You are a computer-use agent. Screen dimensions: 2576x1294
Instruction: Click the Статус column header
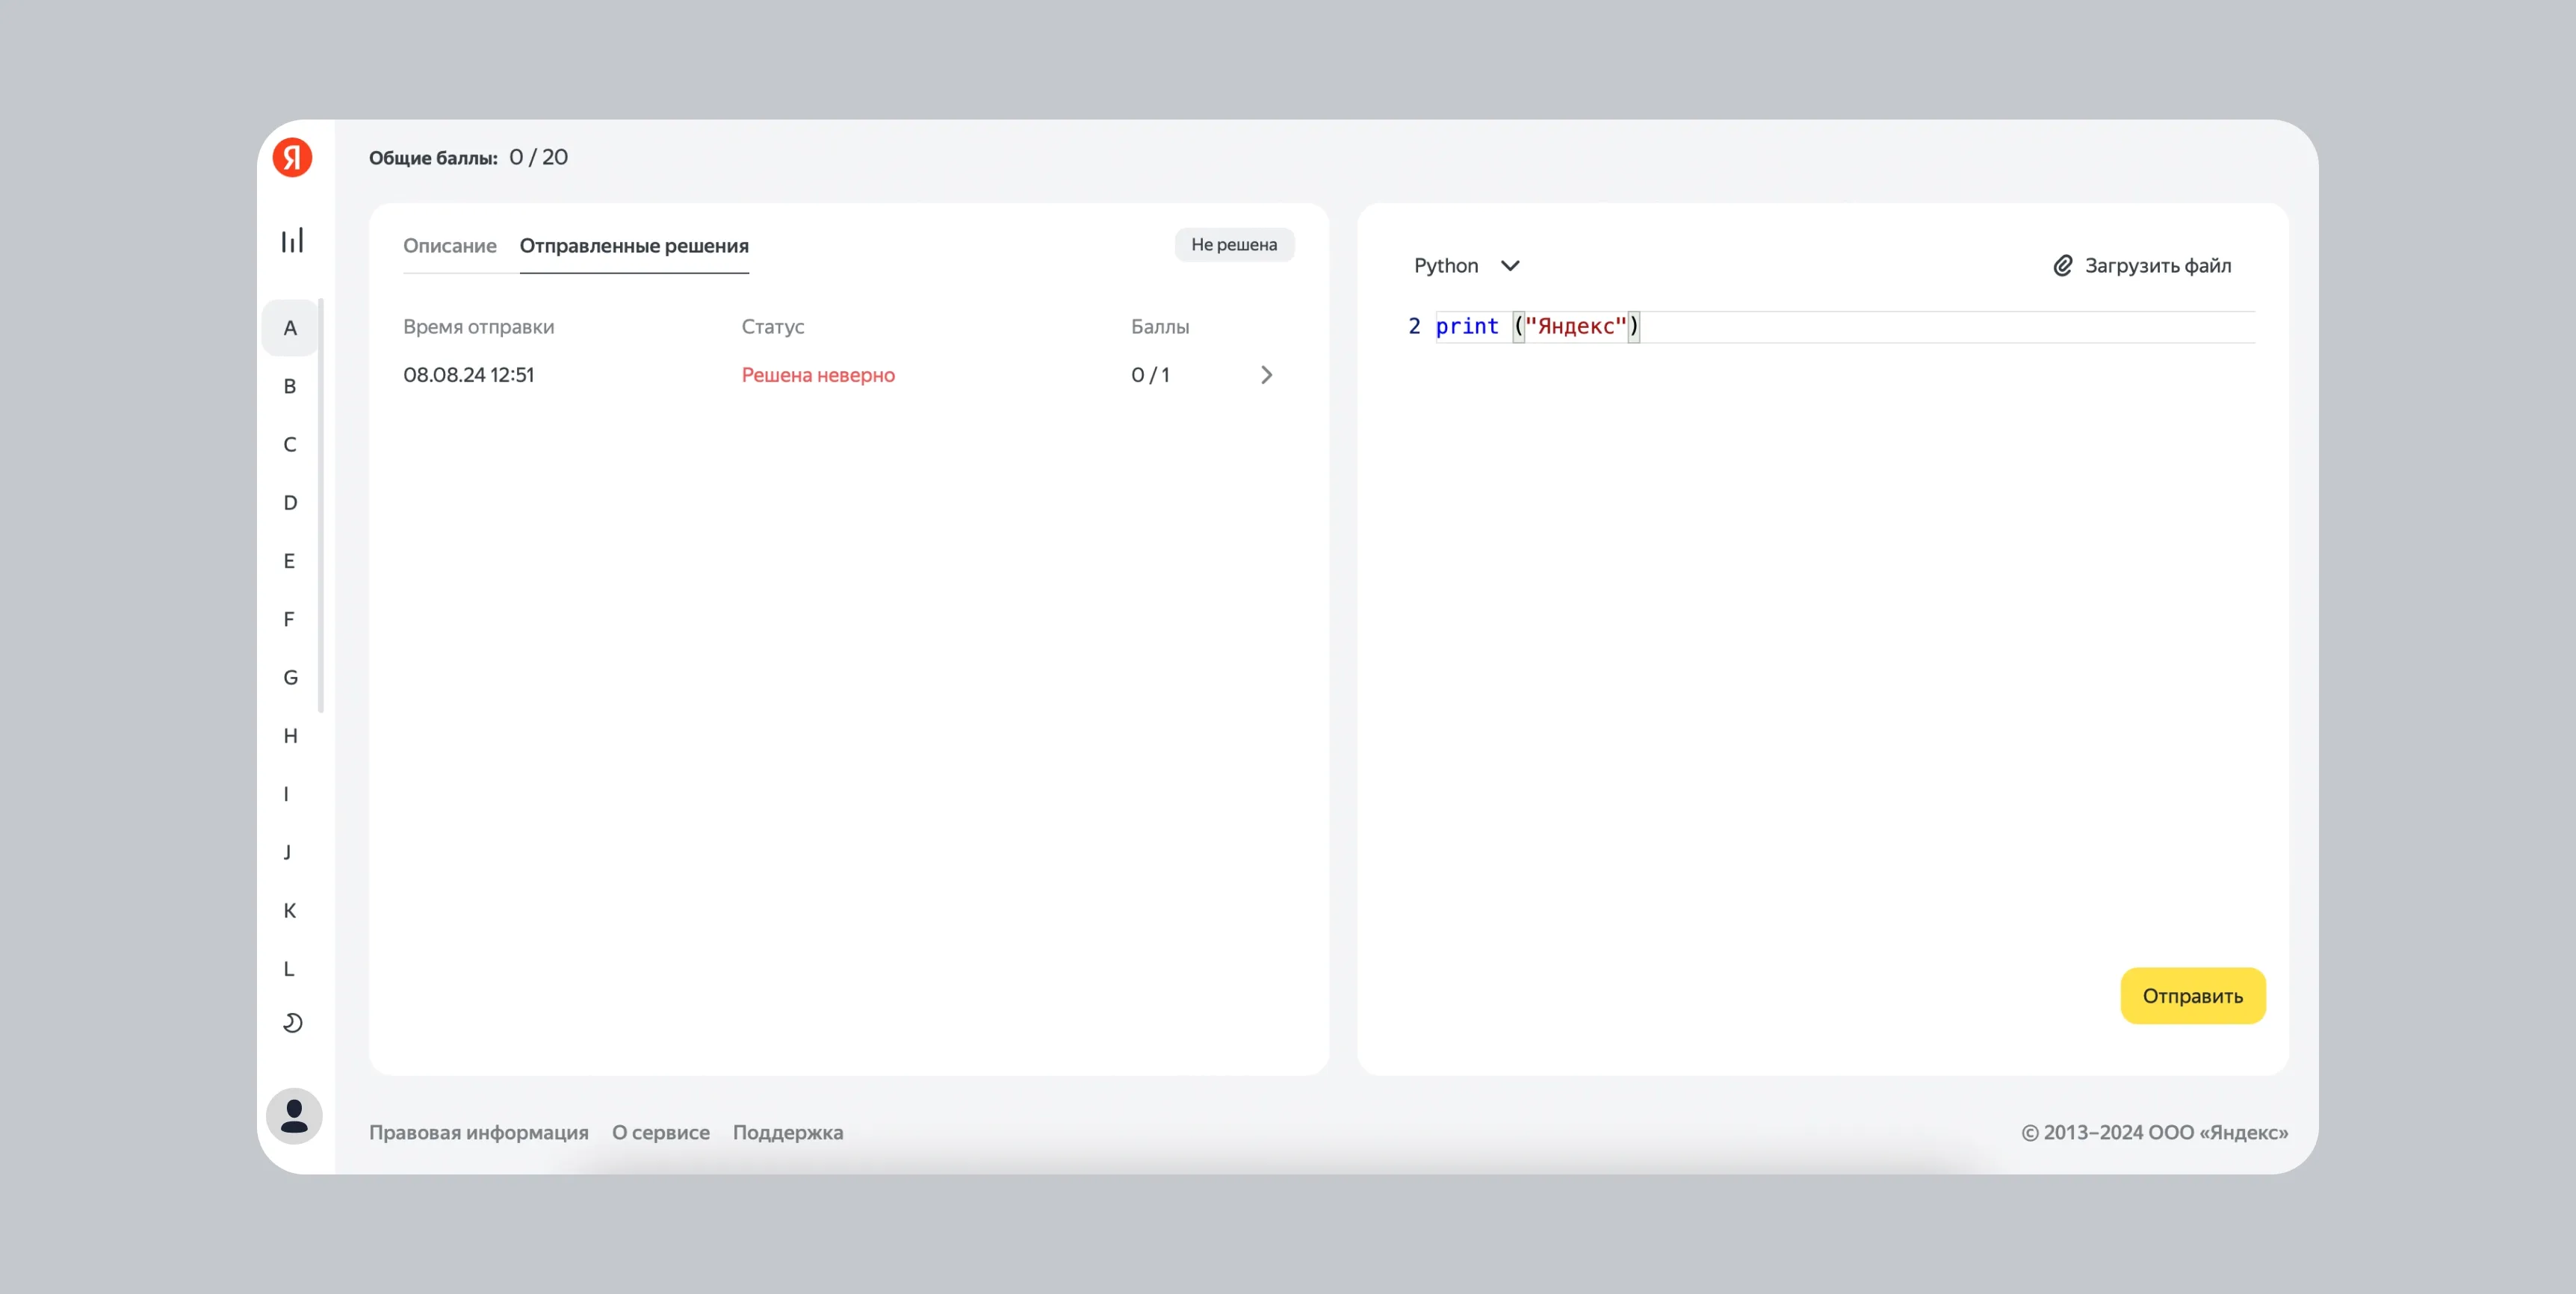point(772,327)
